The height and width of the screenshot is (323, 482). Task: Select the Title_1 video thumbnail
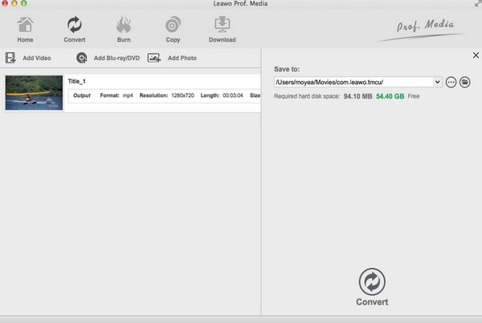pos(34,93)
